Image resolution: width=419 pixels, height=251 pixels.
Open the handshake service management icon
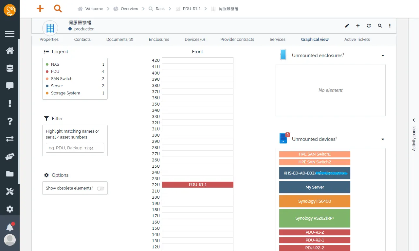(10, 157)
